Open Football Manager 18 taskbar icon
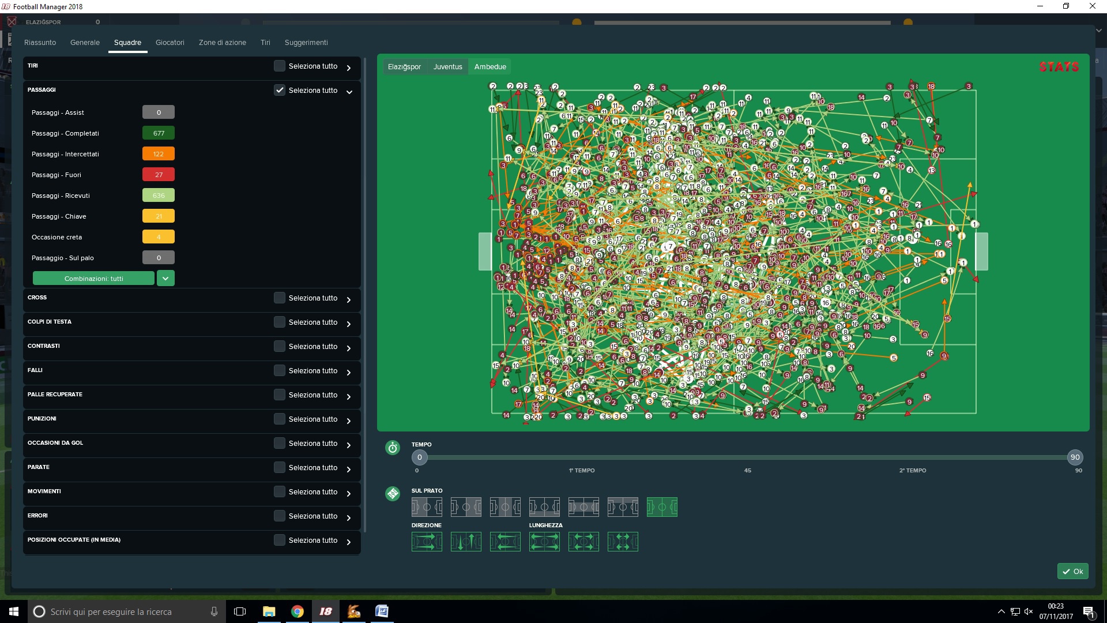The width and height of the screenshot is (1107, 623). 325,611
